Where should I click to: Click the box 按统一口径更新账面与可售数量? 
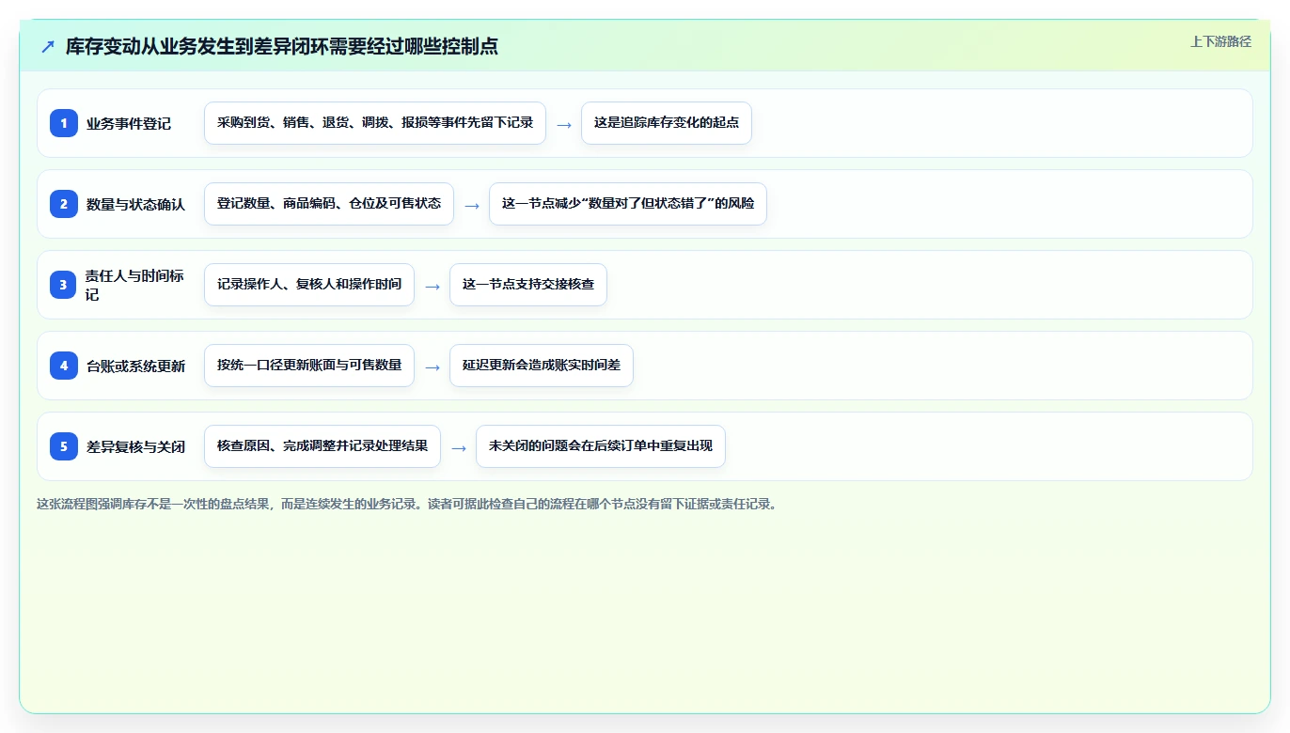coord(309,366)
